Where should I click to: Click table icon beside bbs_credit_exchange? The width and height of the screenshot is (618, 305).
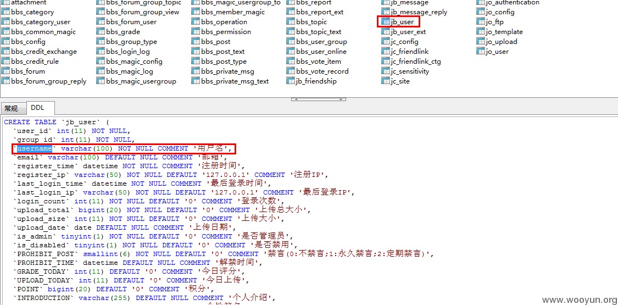[x=5, y=52]
